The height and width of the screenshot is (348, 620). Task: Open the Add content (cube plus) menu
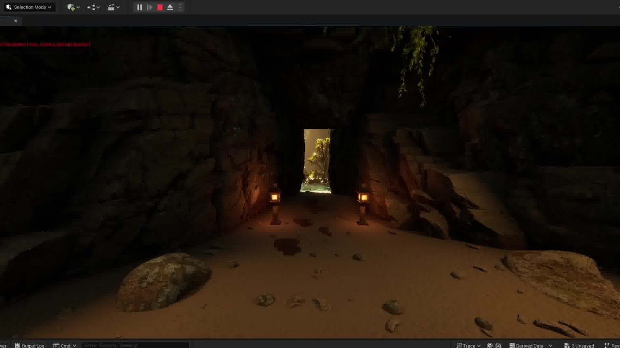click(x=73, y=7)
